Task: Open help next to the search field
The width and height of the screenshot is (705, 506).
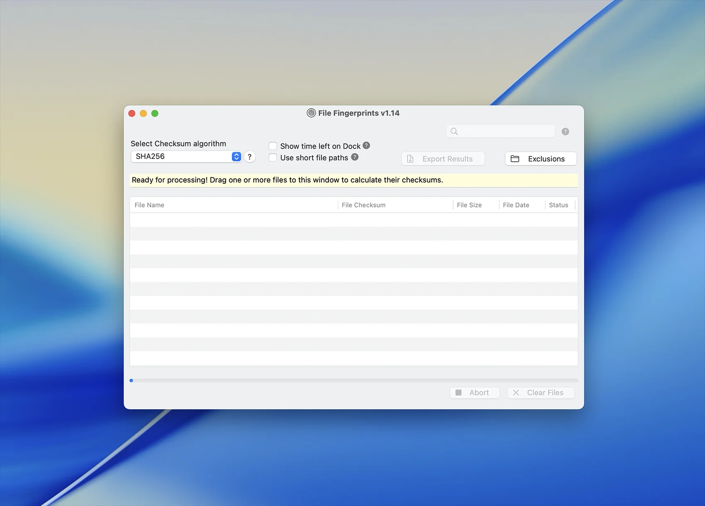Action: (565, 131)
